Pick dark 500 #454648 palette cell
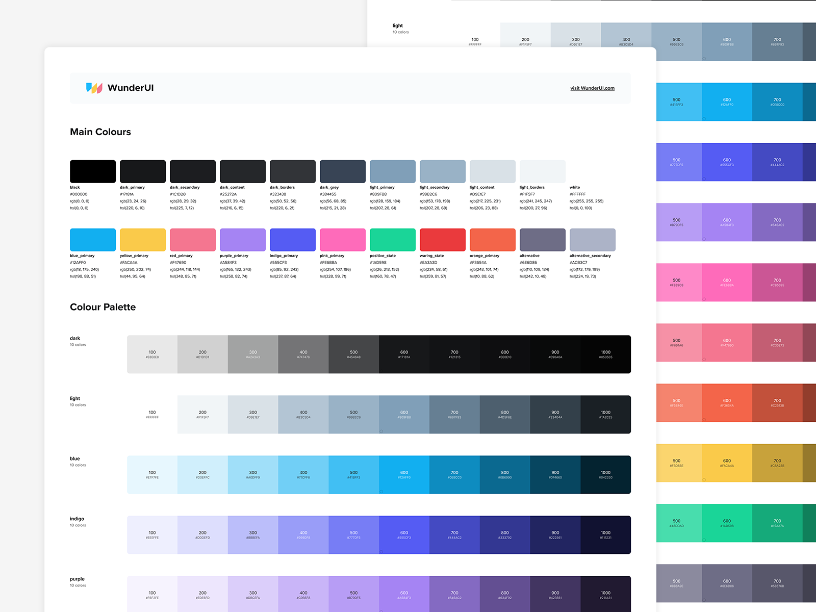Image resolution: width=816 pixels, height=612 pixels. pyautogui.click(x=354, y=354)
